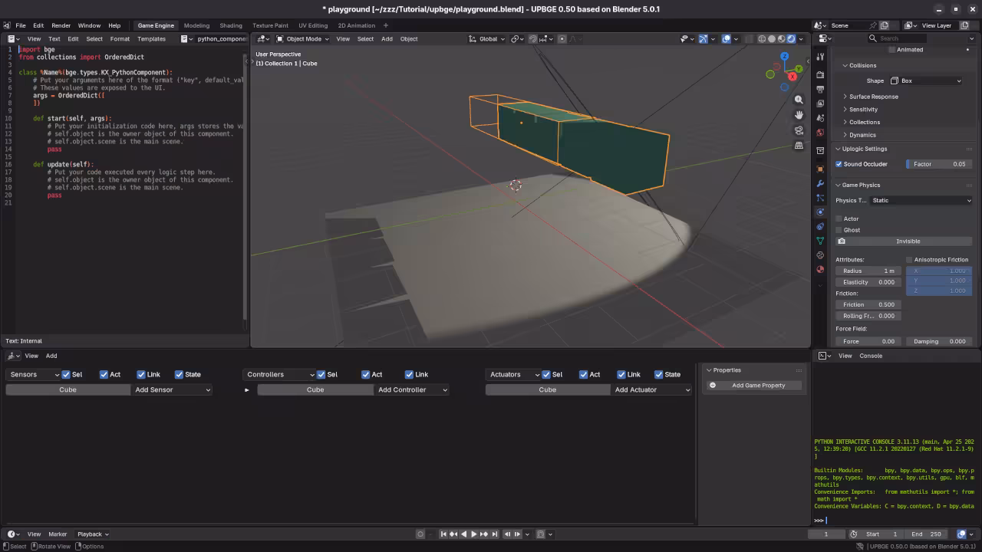Select the Render properties camera tab

(819, 75)
